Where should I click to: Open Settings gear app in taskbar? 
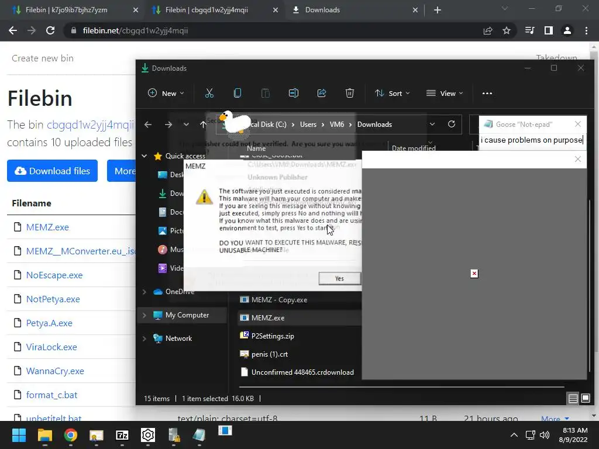(x=148, y=435)
